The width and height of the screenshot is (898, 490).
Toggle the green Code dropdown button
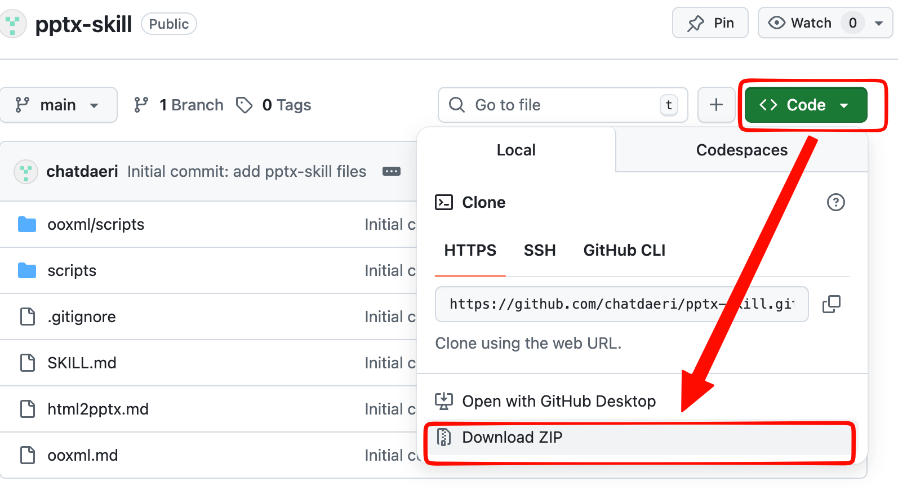click(806, 105)
